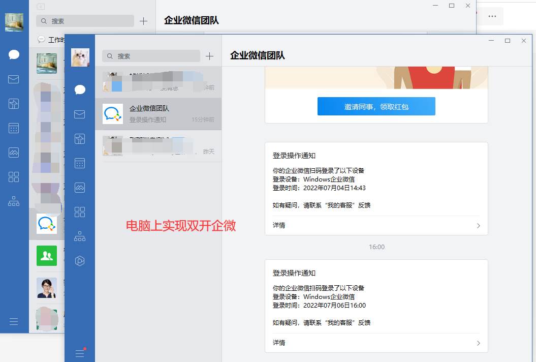Open Calendar icon in front window sidebar
The width and height of the screenshot is (536, 362).
click(80, 163)
